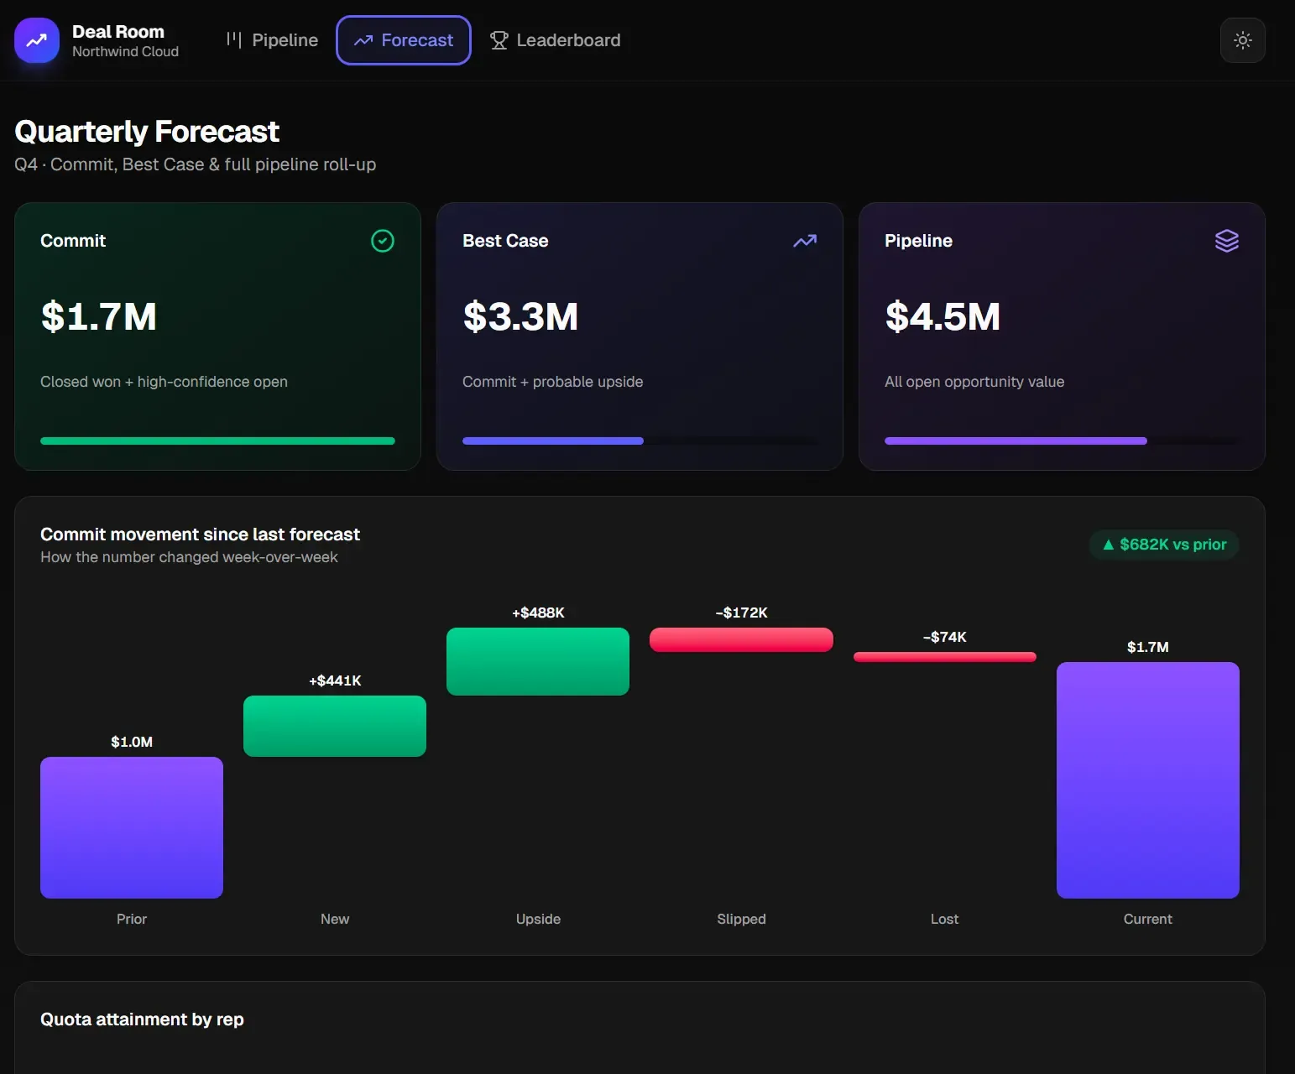The width and height of the screenshot is (1295, 1074).
Task: Click the trophy icon beside Leaderboard
Action: point(499,40)
